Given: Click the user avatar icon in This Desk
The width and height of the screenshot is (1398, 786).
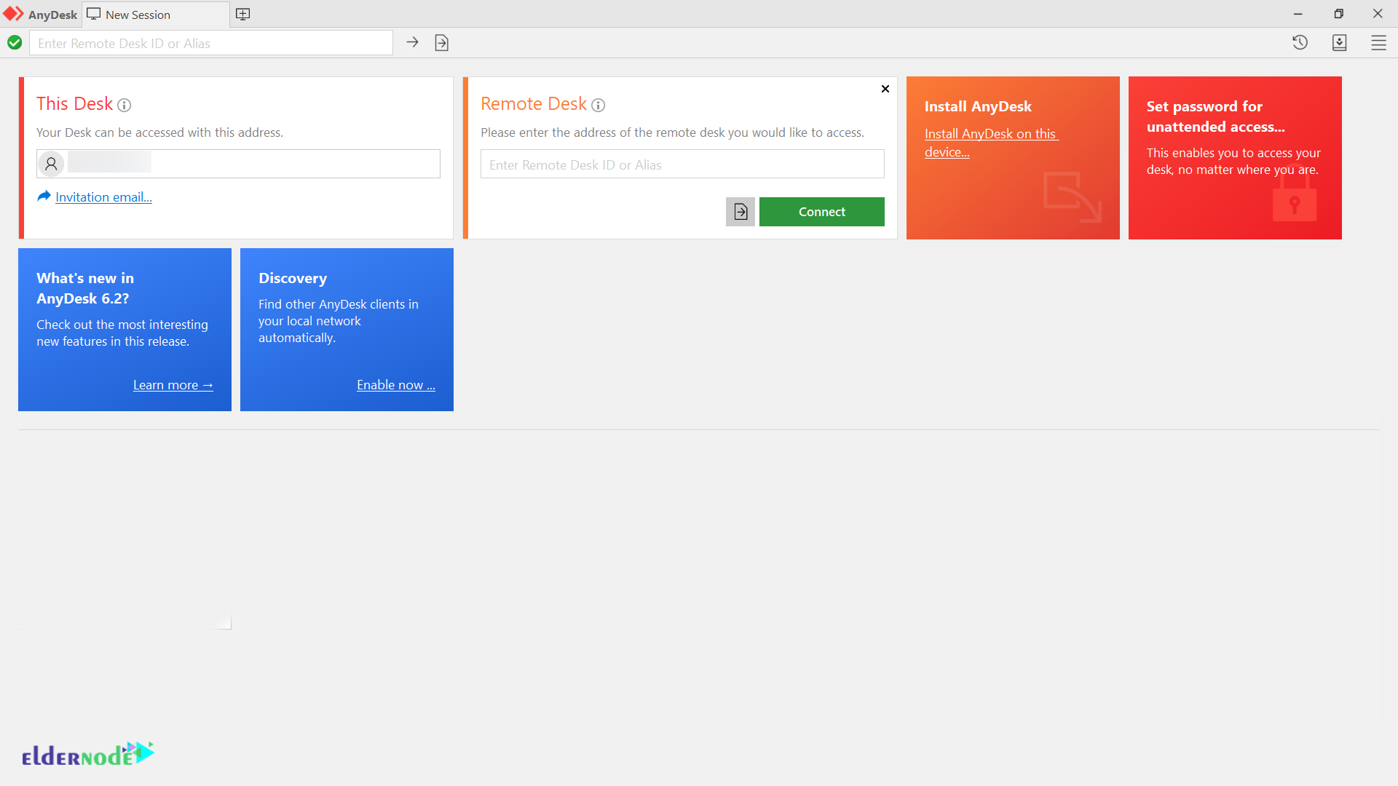Looking at the screenshot, I should (51, 164).
